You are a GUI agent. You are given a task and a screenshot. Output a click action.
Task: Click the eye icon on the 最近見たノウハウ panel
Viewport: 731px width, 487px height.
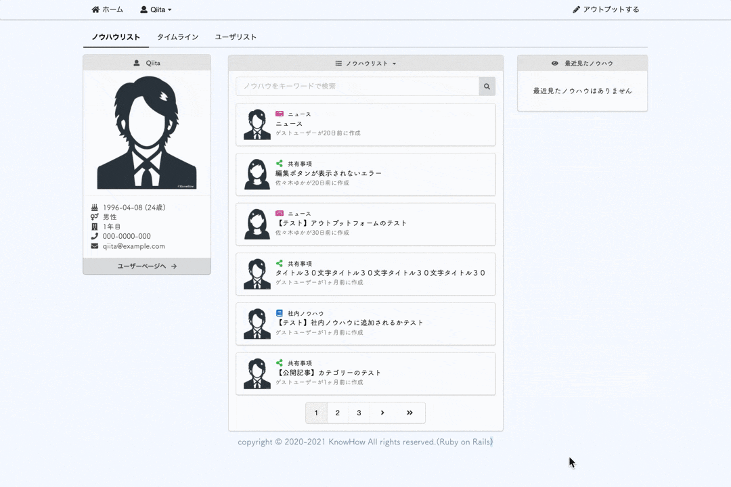tap(555, 63)
